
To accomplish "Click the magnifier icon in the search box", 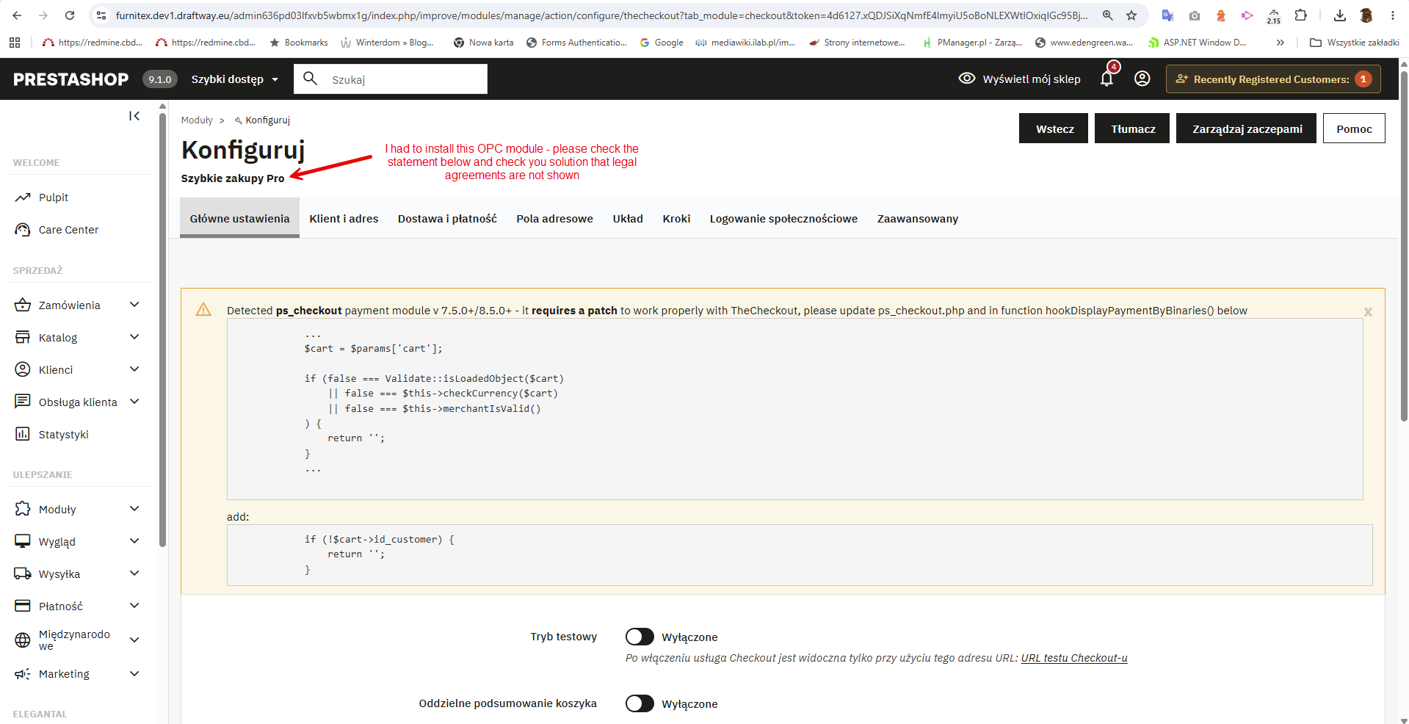I will click(311, 79).
